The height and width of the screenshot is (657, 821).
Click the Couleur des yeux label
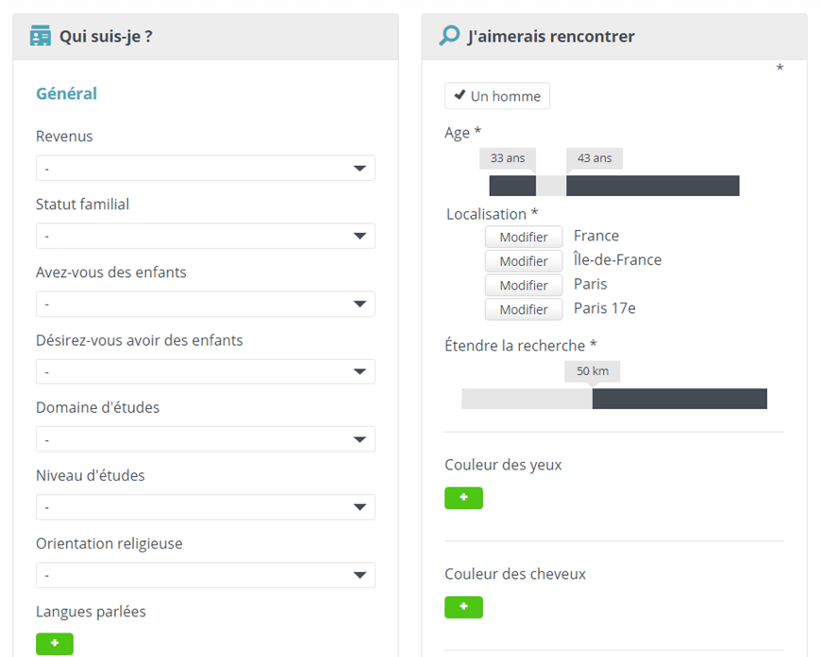[503, 465]
